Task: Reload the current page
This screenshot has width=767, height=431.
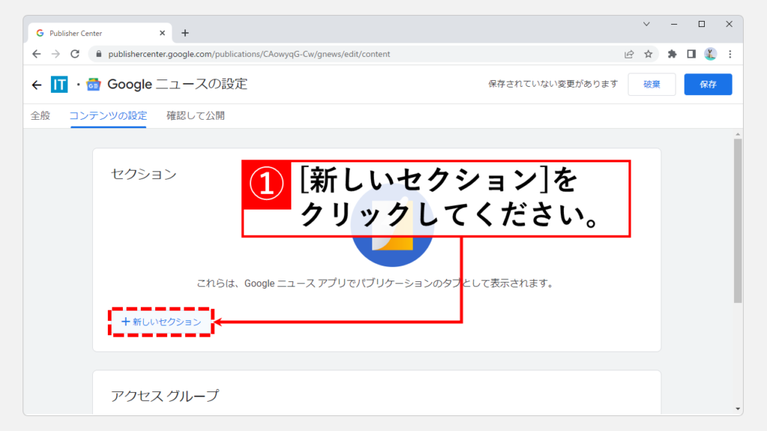Action: (75, 54)
